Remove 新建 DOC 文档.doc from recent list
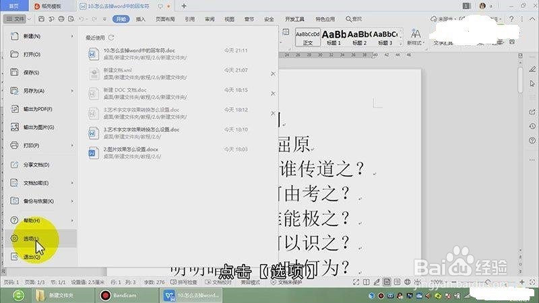 (x=273, y=94)
